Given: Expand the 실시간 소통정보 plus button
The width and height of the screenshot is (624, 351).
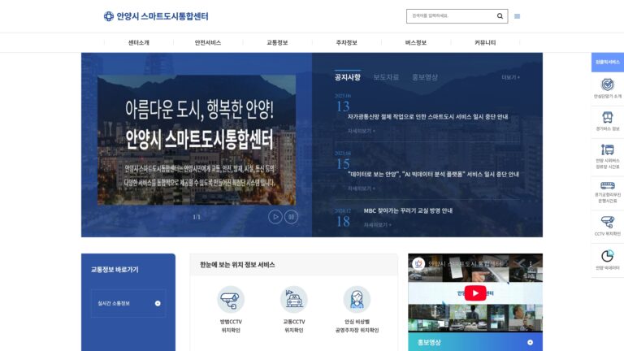Looking at the screenshot, I should (x=158, y=303).
